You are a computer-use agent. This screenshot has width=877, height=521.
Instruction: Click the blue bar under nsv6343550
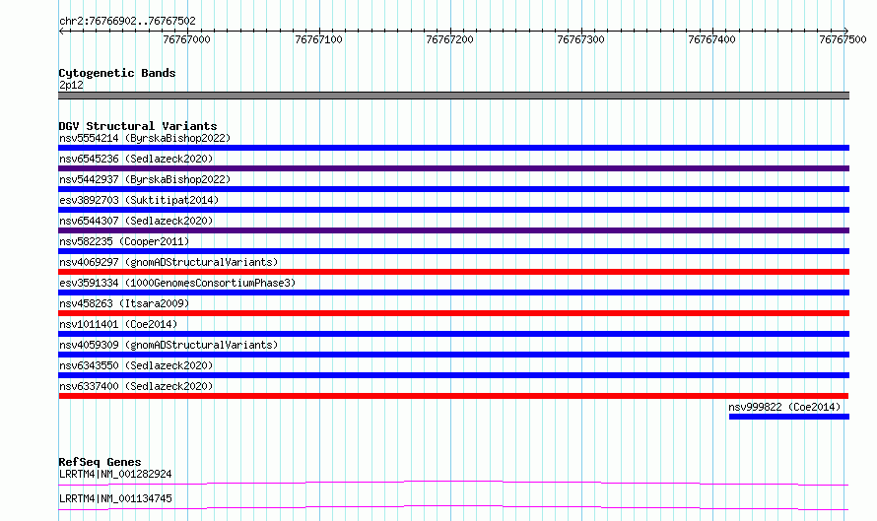point(453,375)
